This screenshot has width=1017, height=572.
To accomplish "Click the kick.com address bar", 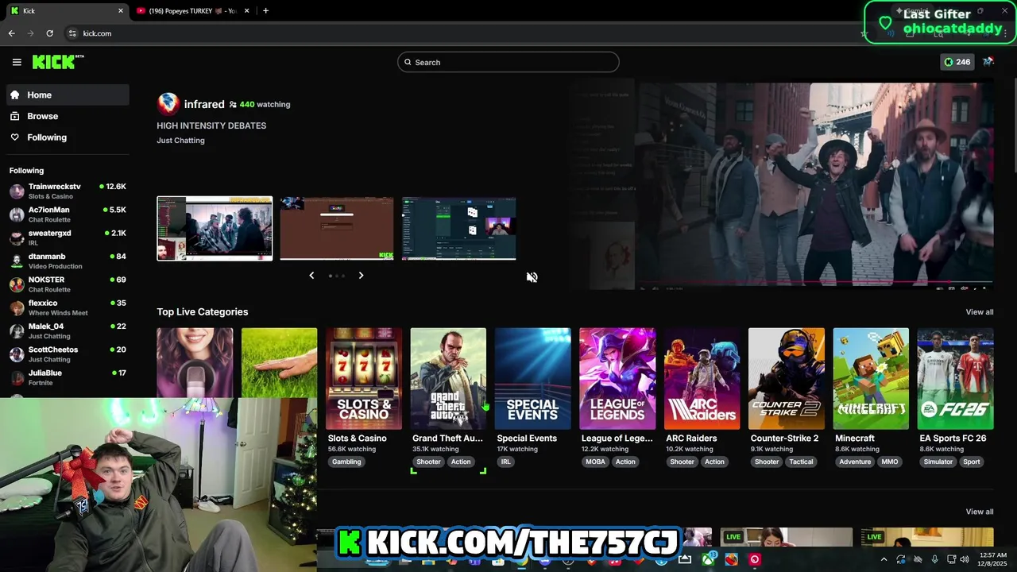I will click(x=461, y=33).
